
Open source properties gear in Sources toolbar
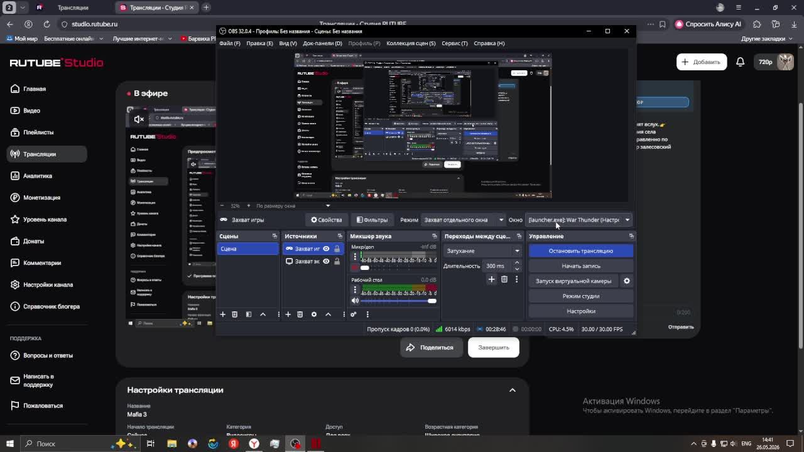(314, 314)
